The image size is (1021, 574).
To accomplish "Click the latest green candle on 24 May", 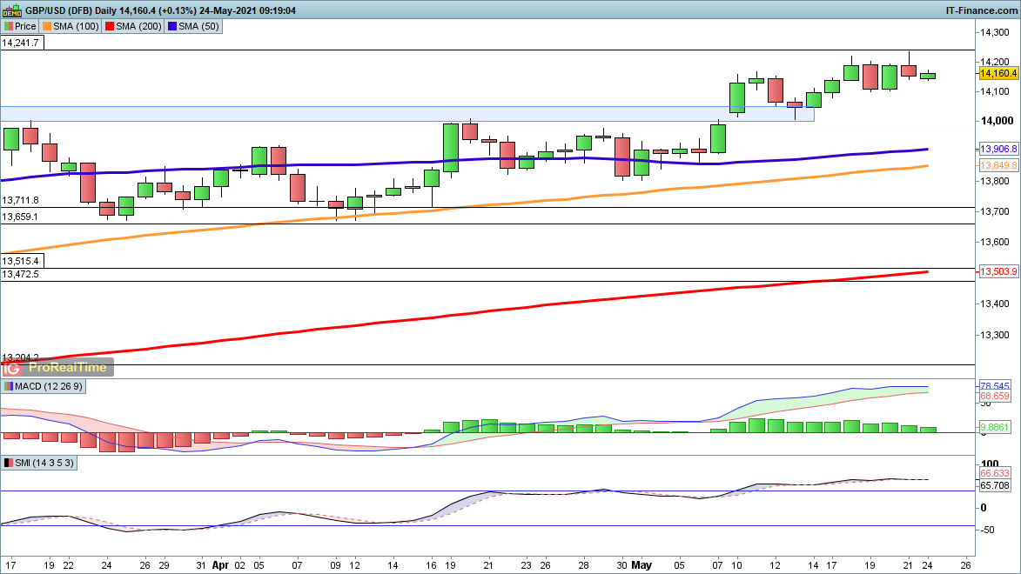I will 928,77.
